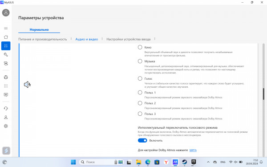Click the gray S-shaped button at sidebar bottom
The image size is (267, 167).
tap(6, 151)
